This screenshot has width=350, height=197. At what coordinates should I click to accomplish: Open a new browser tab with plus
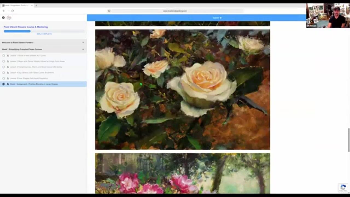(x=36, y=5)
